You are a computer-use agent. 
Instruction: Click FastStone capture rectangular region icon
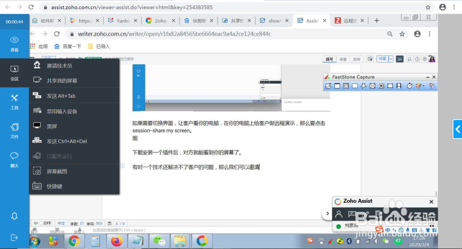tap(355, 86)
